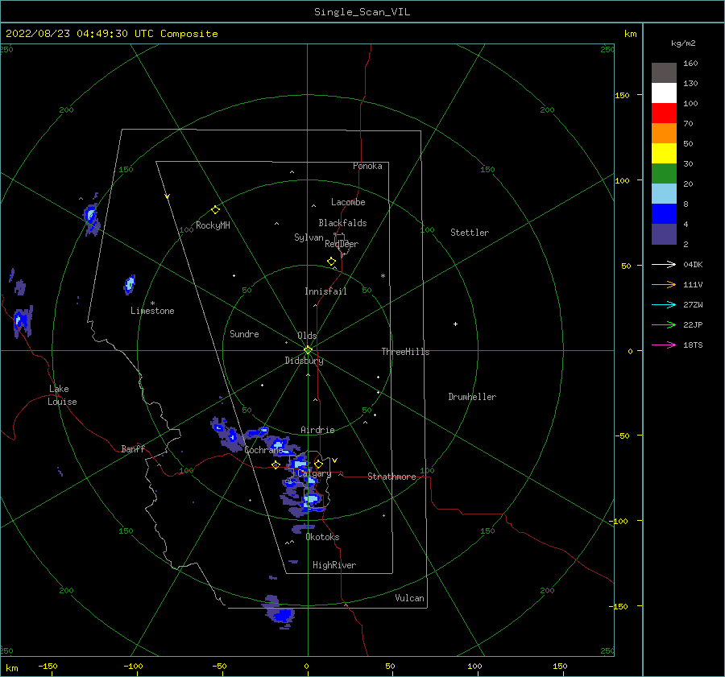Image resolution: width=725 pixels, height=677 pixels.
Task: Pick the blue 4-8 legend color
Action: [x=664, y=213]
